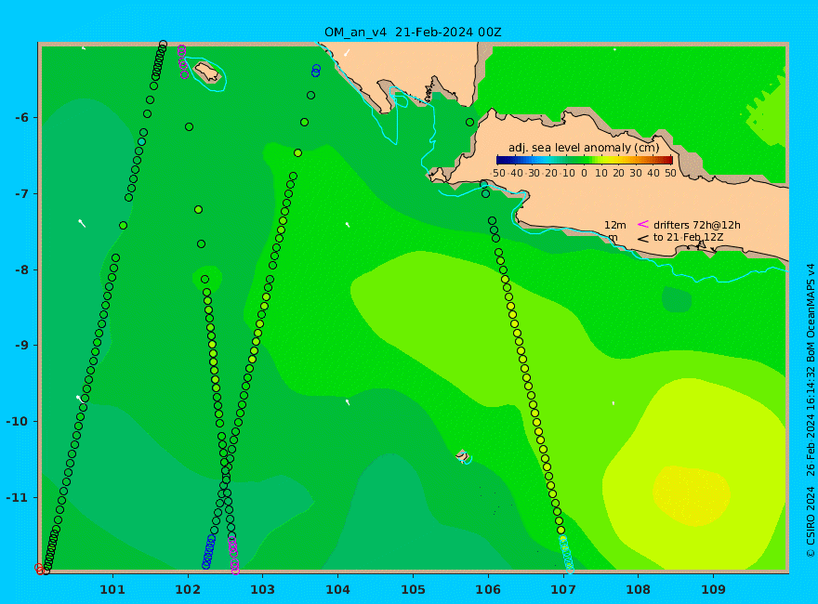Click longitude label 106 on the x-axis
Viewport: 818px width, 604px height.
pos(488,590)
